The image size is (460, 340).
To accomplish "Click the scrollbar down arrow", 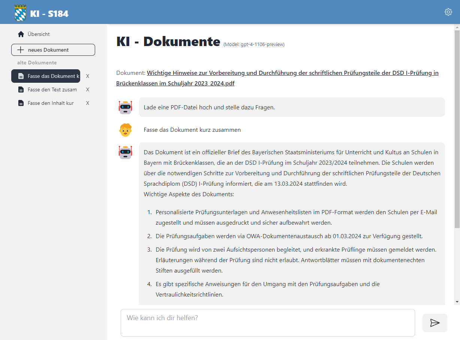I will pos(457,301).
